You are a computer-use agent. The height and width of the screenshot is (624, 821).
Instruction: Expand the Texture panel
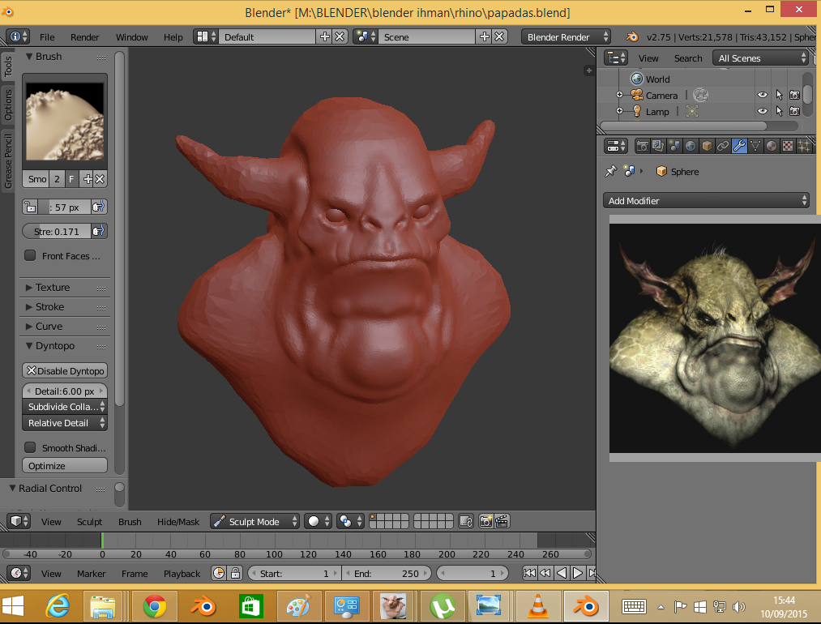click(x=53, y=288)
